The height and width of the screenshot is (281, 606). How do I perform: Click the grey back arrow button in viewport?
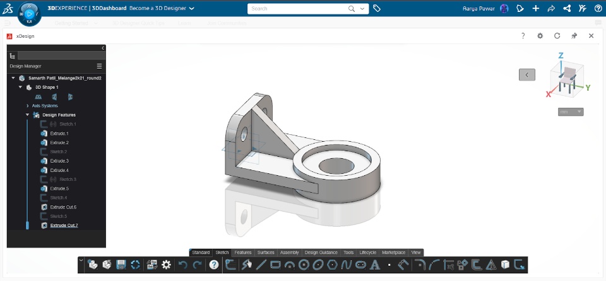pos(526,75)
